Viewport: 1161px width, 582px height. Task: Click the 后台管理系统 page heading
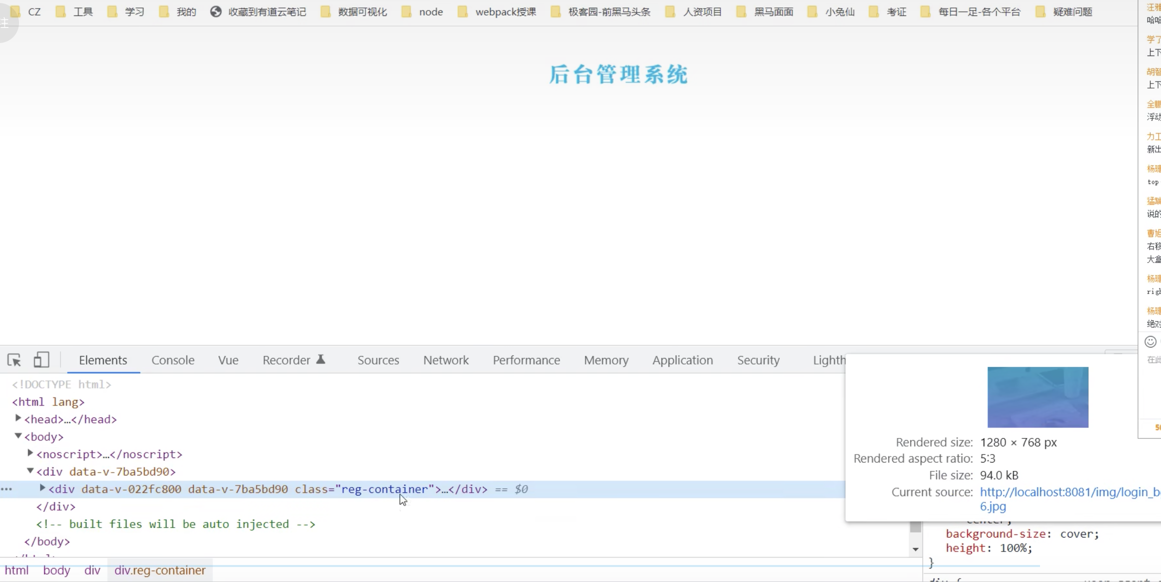coord(618,74)
